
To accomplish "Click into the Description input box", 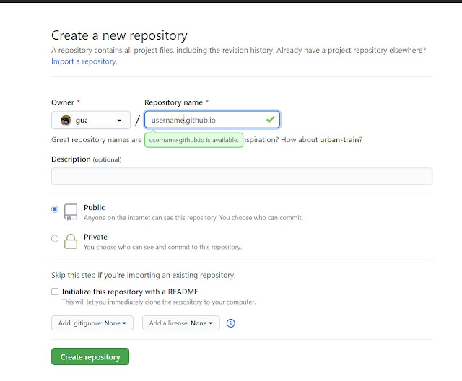I will pos(242,176).
